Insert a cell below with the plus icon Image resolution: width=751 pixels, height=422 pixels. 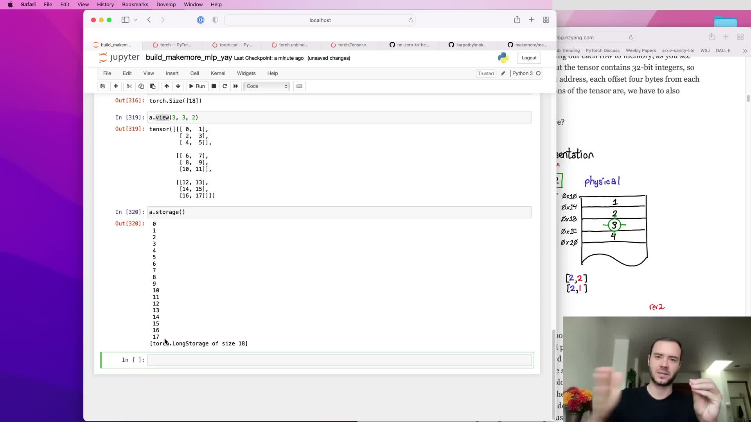click(x=116, y=86)
